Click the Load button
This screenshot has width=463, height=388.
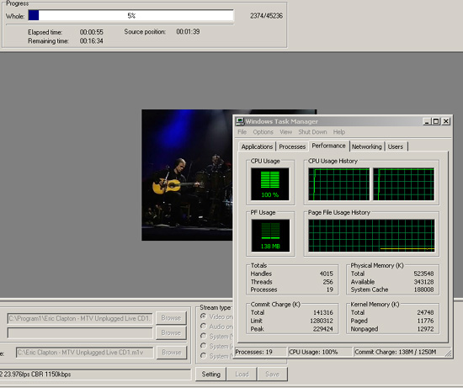(242, 375)
